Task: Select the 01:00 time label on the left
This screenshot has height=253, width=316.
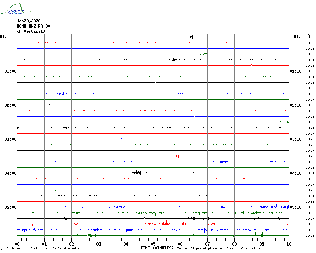Action: pos(11,71)
